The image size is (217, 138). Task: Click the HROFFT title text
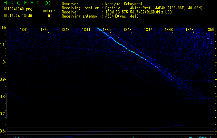tap(21, 3)
